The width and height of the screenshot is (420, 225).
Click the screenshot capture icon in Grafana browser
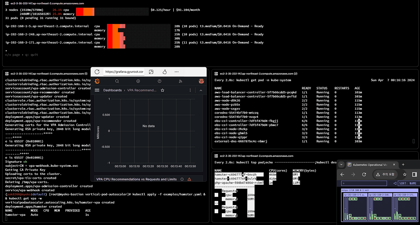tap(151, 72)
